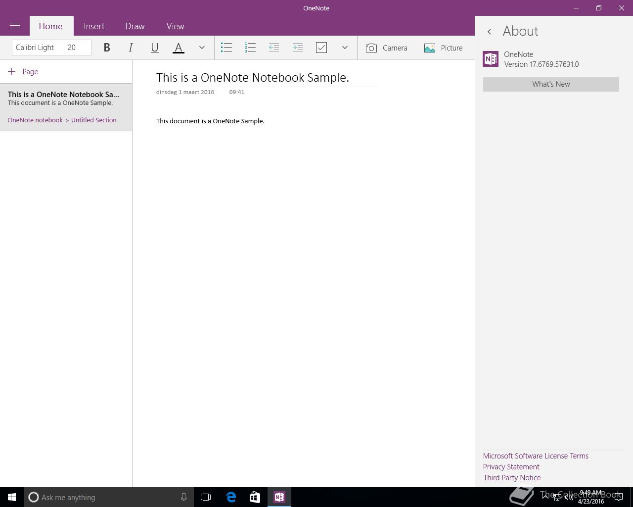Open the Insert tab
Viewport: 633px width, 507px height.
[94, 26]
